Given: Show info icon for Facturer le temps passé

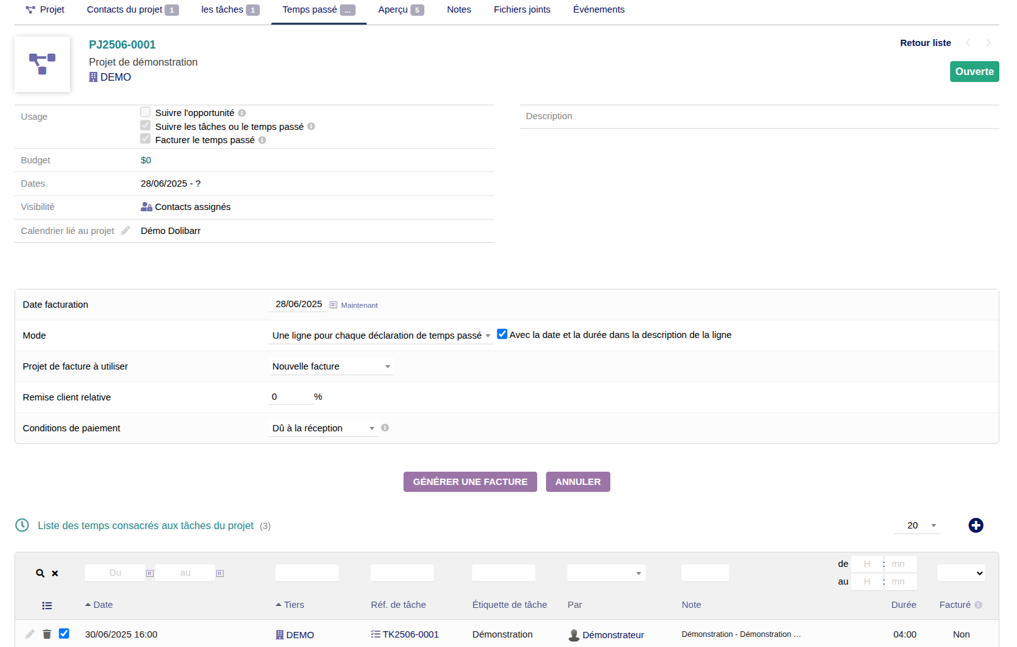Looking at the screenshot, I should 262,140.
